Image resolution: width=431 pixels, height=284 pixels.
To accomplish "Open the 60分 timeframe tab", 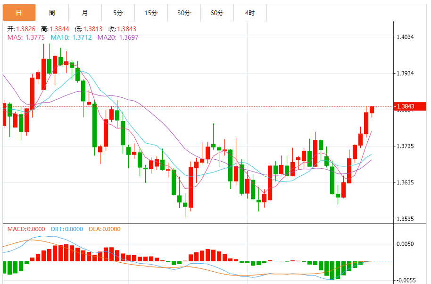I will [217, 13].
